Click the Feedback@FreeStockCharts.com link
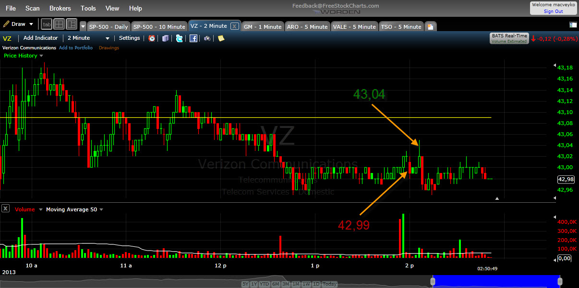This screenshot has width=579, height=288. (x=336, y=6)
